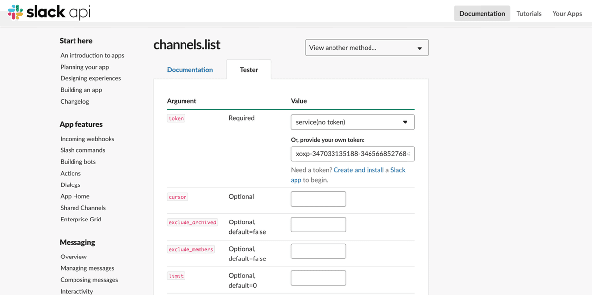This screenshot has height=295, width=592.
Task: Open the App Home page
Action: (75, 196)
